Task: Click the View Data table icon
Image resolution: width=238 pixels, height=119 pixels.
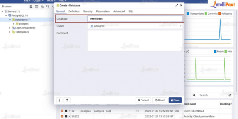Action: (37, 7)
